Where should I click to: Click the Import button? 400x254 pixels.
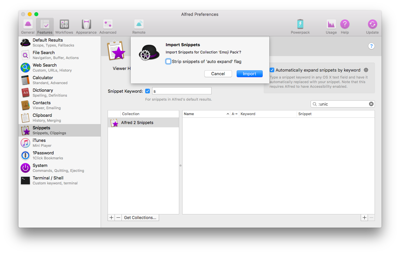coord(250,74)
